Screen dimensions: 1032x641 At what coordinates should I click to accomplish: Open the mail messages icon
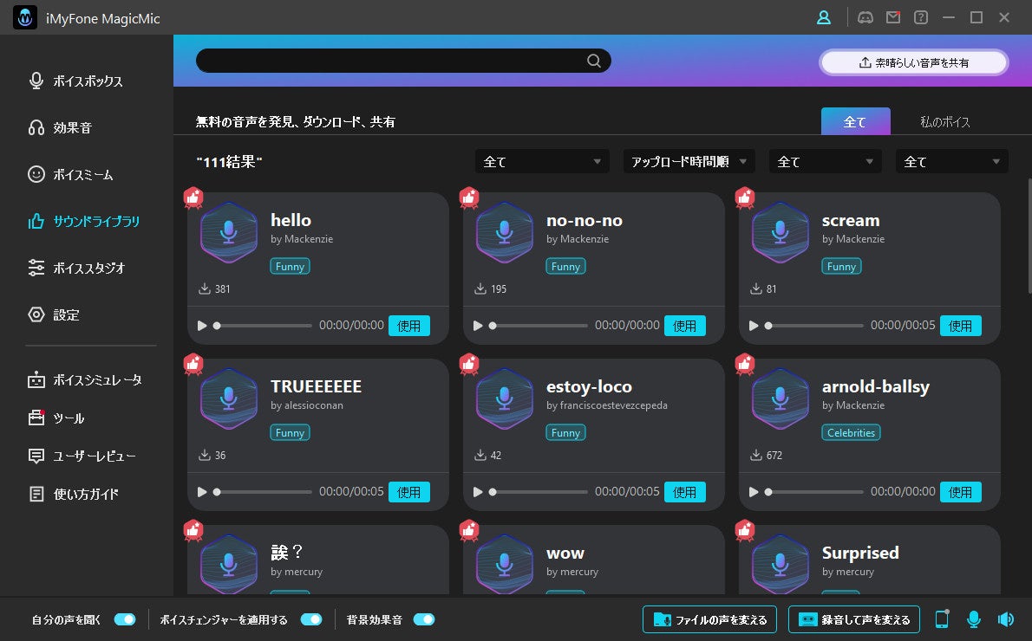point(893,17)
